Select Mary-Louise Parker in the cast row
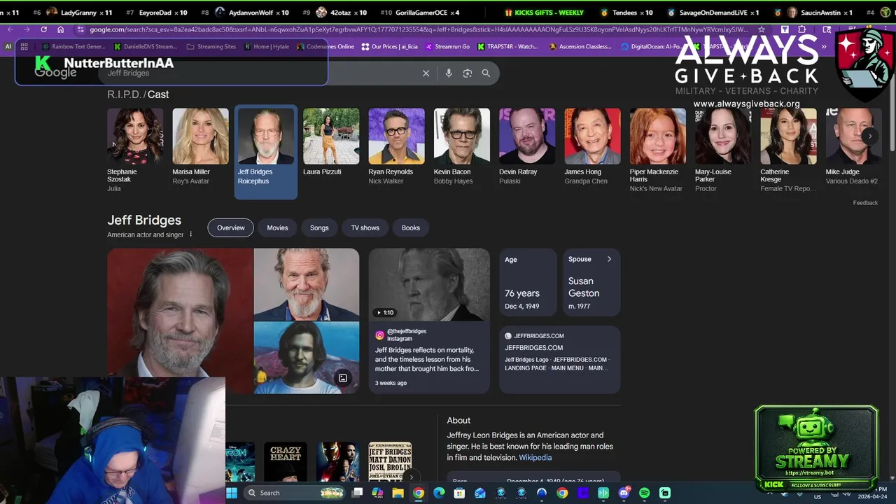The width and height of the screenshot is (896, 504). pos(722,150)
